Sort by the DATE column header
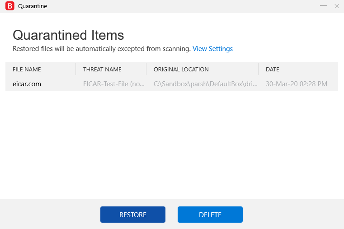The image size is (344, 229). 272,70
